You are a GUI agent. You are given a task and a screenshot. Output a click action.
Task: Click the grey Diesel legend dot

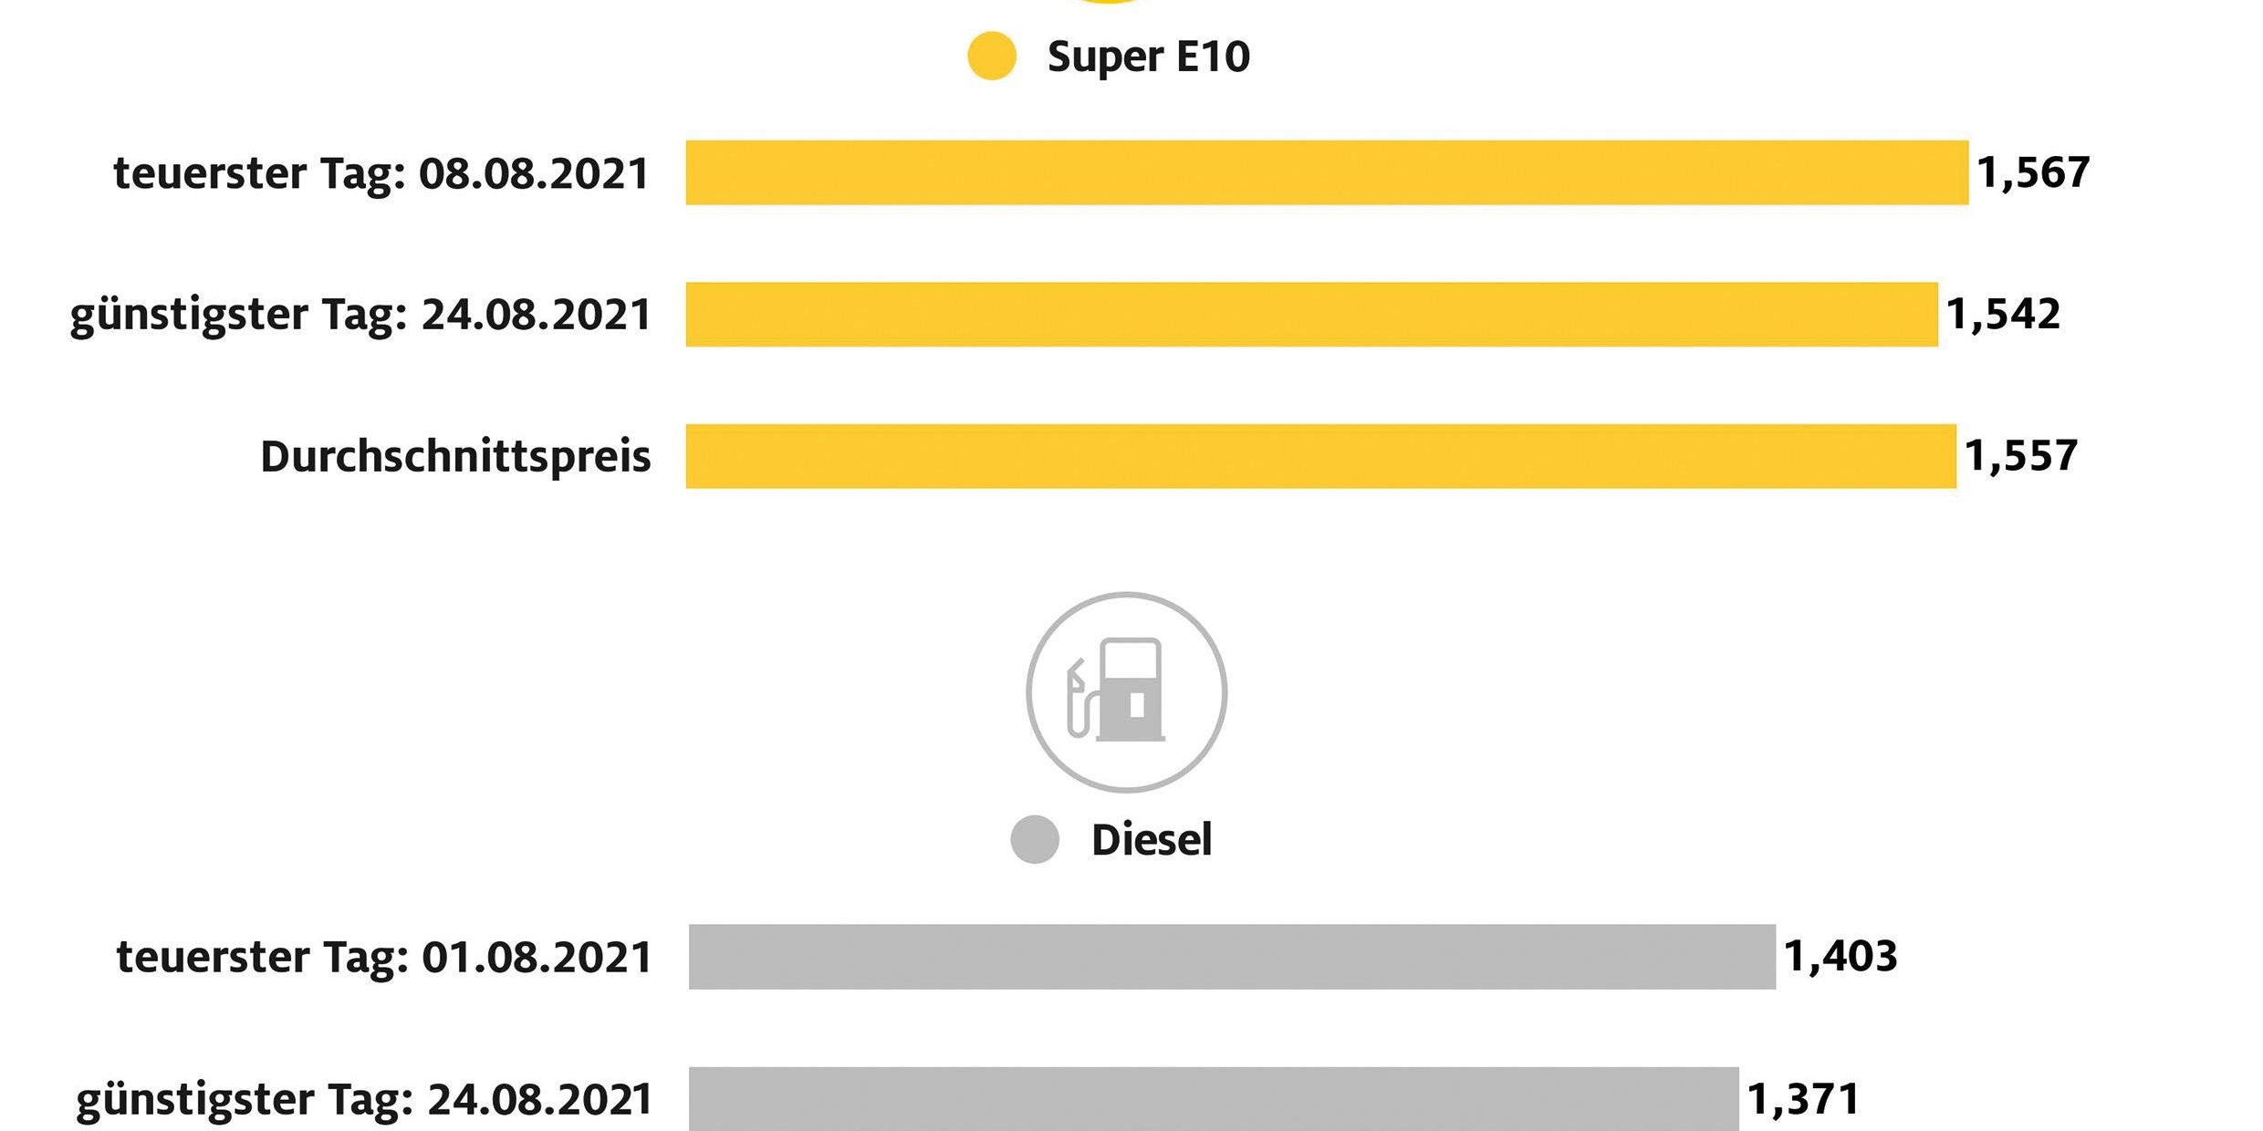(1035, 839)
